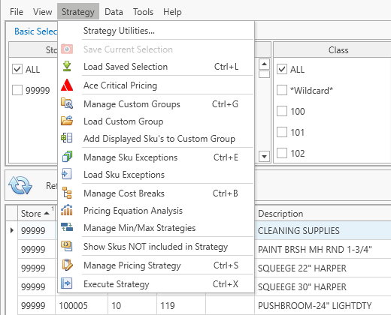
Task: Click the Load Saved Selection download icon
Action: point(67,66)
